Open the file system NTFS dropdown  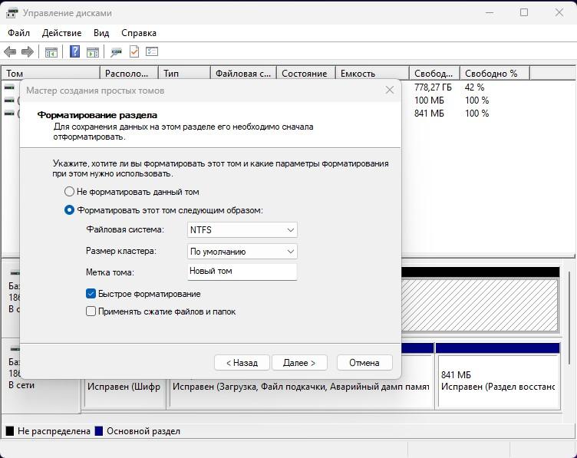tap(242, 230)
